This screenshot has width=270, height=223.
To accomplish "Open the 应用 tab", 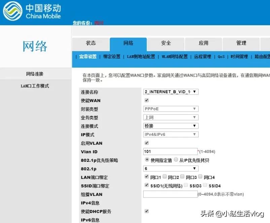I will click(203, 43).
